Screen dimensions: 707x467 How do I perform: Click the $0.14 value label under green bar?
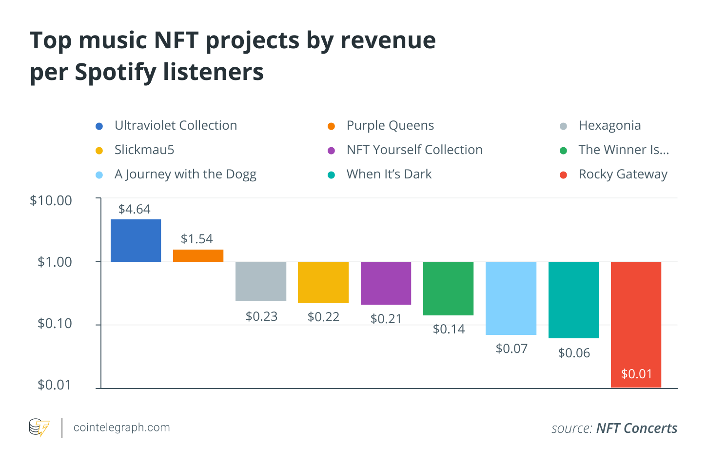click(449, 329)
